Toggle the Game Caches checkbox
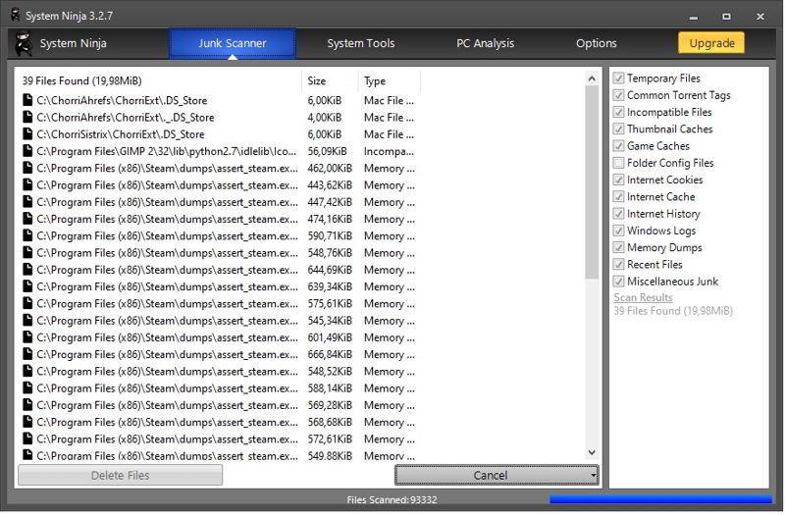This screenshot has width=785, height=515. [619, 146]
